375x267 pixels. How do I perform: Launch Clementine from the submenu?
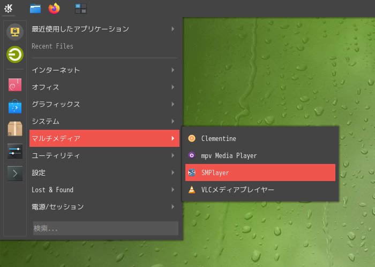(x=260, y=138)
